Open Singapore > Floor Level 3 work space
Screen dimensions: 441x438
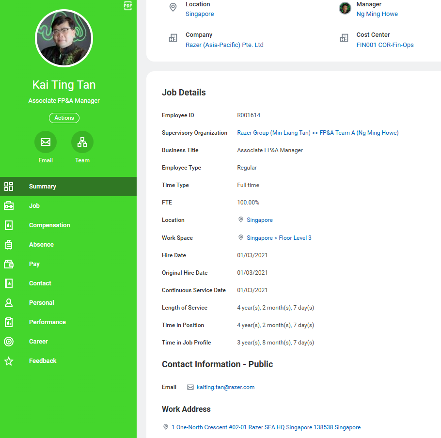tap(279, 238)
